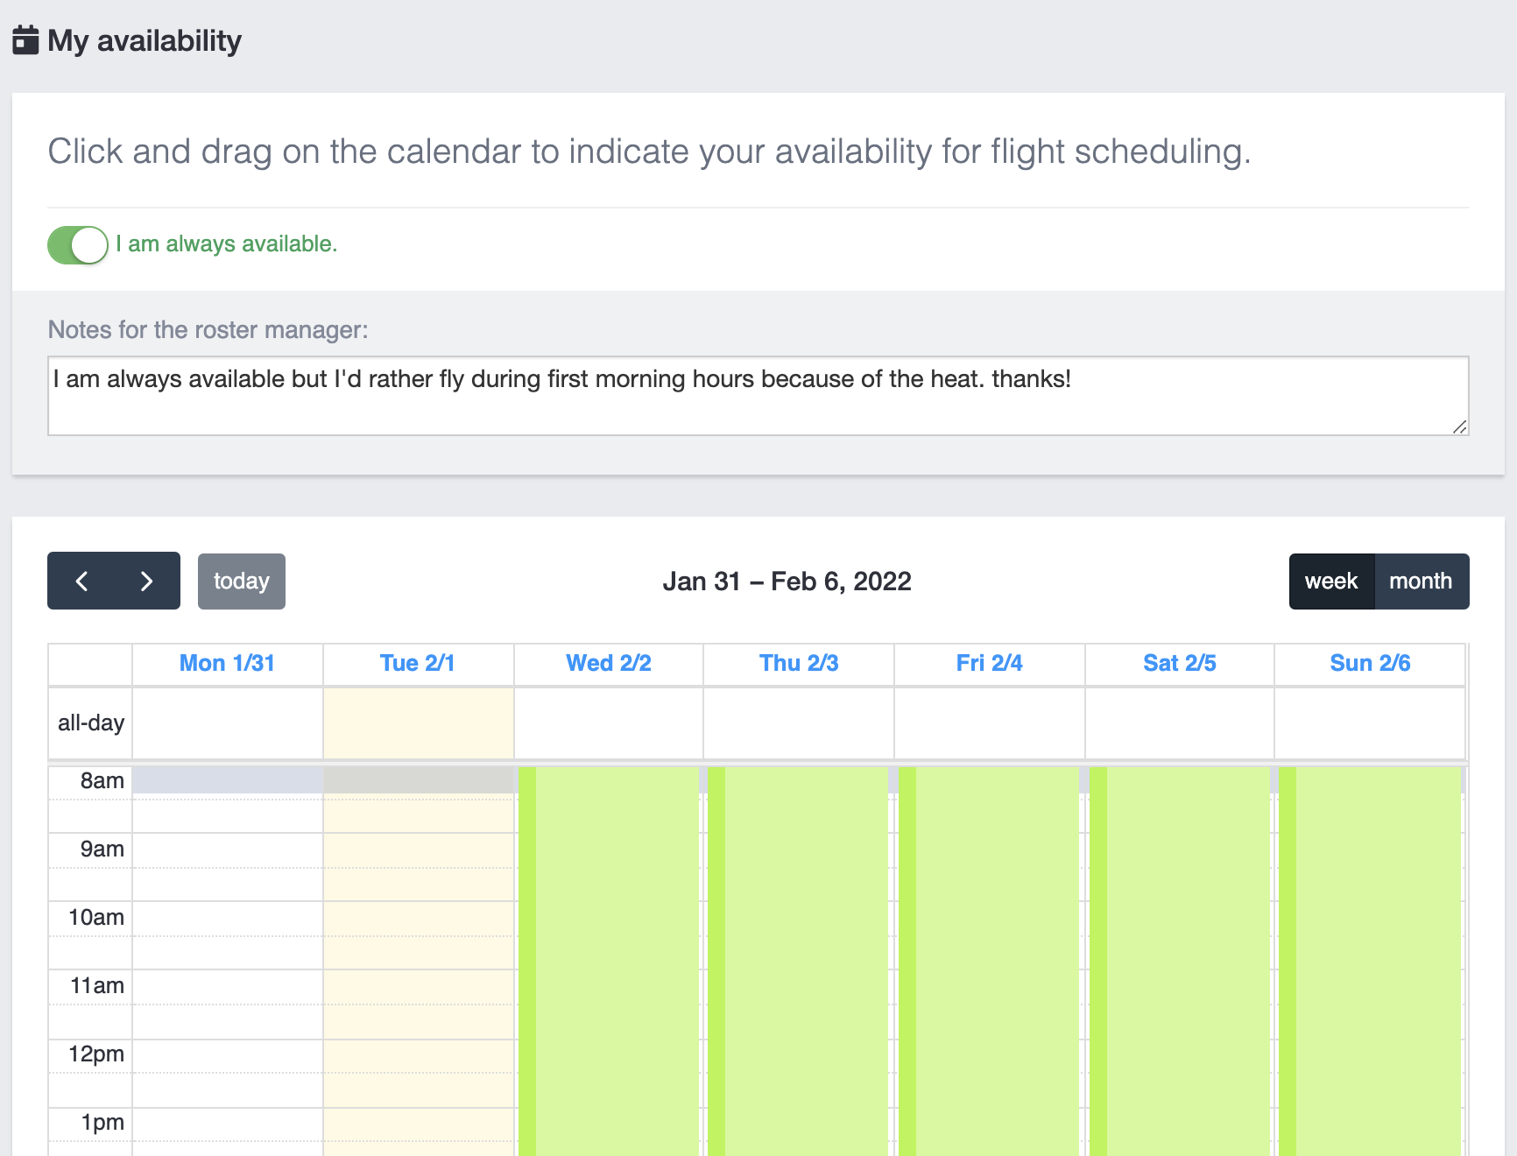Open the Thu 2/3 day header

799,664
